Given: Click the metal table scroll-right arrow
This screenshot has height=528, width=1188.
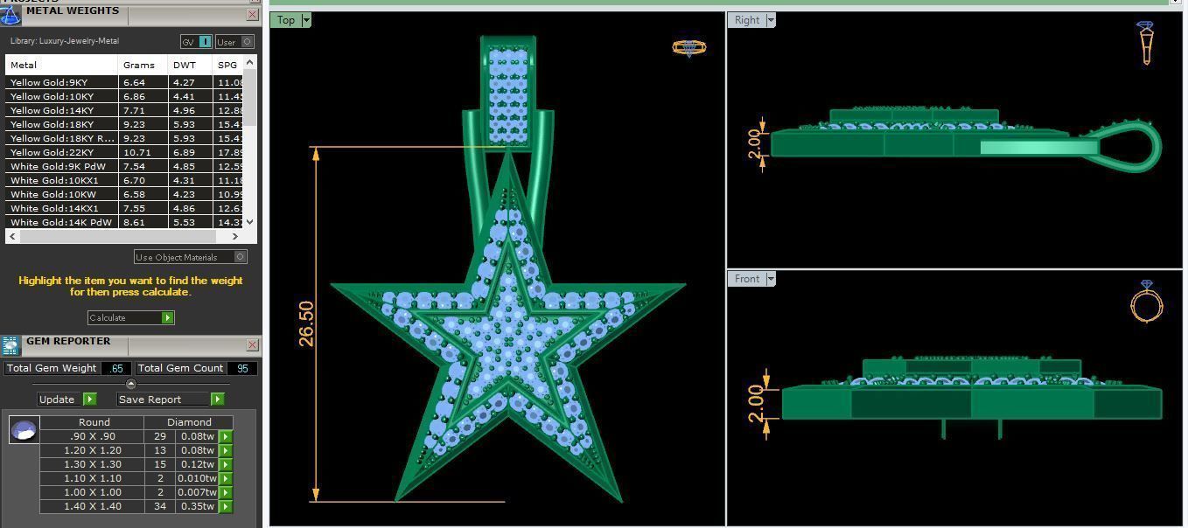Looking at the screenshot, I should 235,236.
